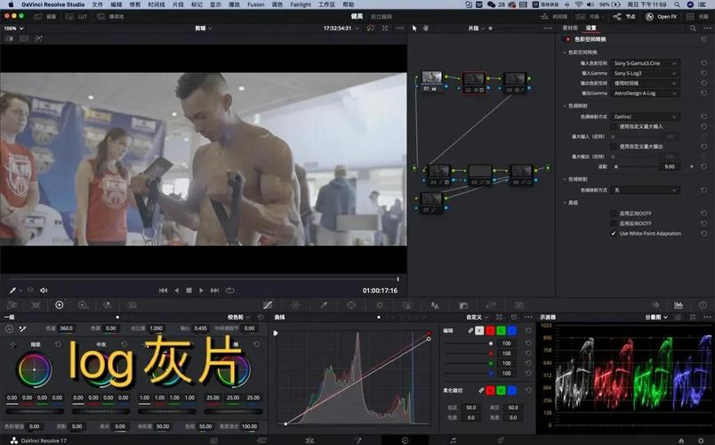The image size is (715, 445).
Task: Open the Camera Raw palette icon
Action: coord(12,305)
